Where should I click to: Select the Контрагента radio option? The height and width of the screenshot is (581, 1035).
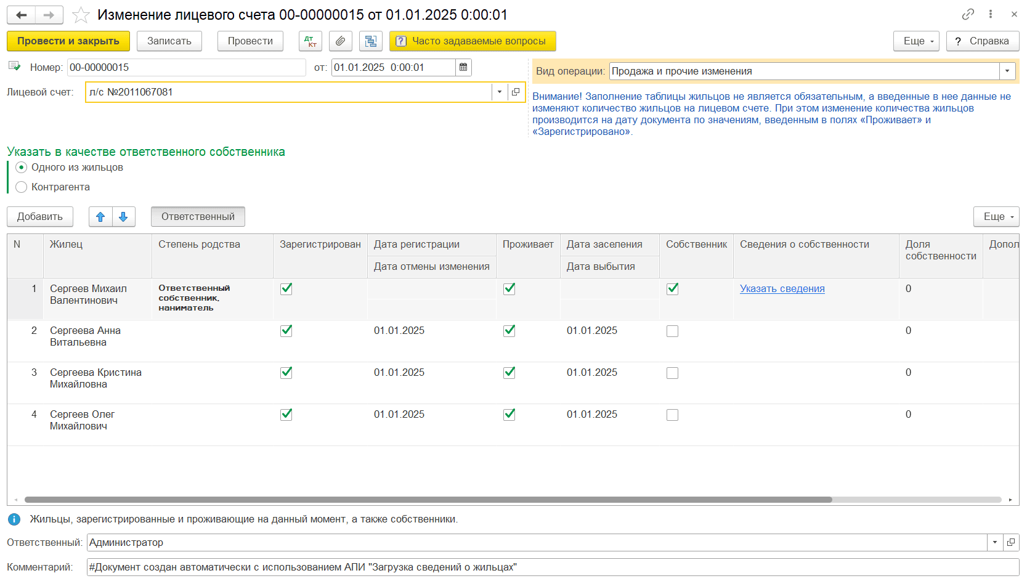(x=22, y=187)
